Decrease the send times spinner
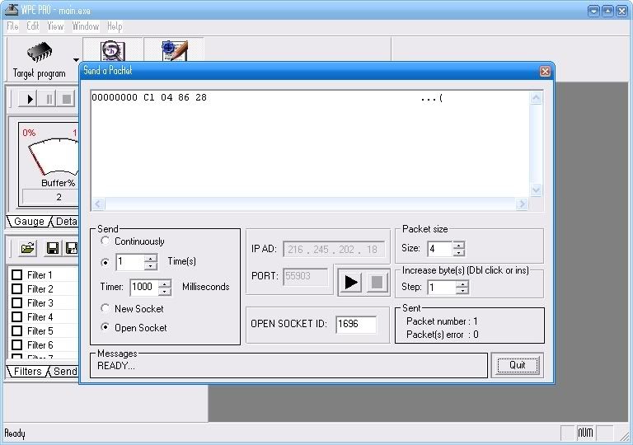The image size is (633, 445). [x=151, y=266]
